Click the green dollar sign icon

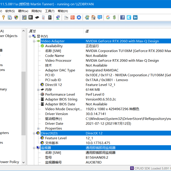click(x=114, y=17)
